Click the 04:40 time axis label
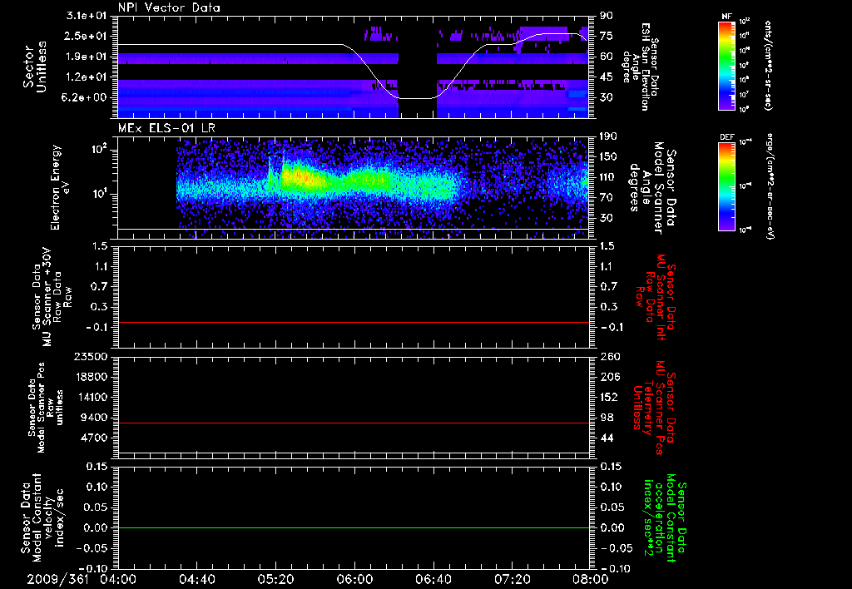The width and height of the screenshot is (852, 589). tap(196, 579)
